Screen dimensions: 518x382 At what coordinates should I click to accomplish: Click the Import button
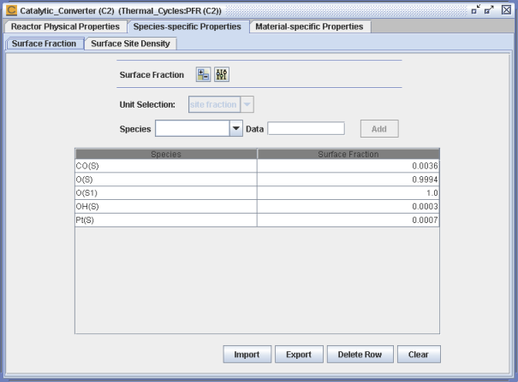247,355
